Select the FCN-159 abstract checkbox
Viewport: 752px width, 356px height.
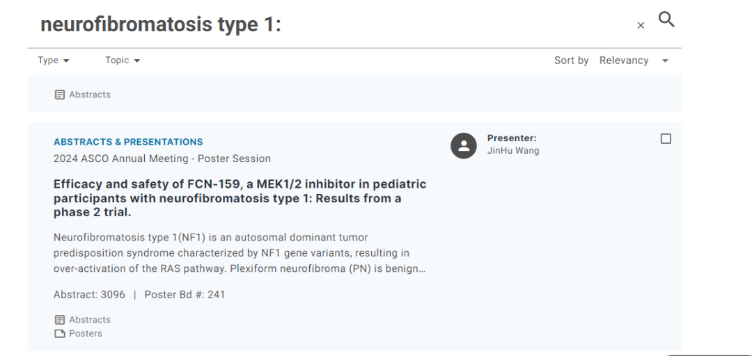point(666,139)
